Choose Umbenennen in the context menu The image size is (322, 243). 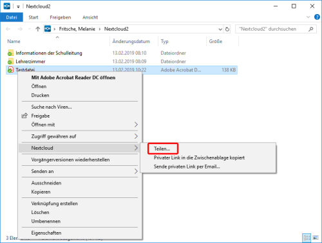[x=46, y=221]
